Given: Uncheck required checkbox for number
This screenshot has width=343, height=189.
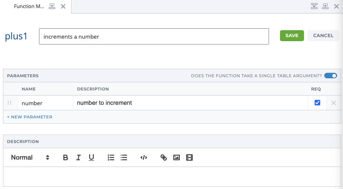Looking at the screenshot, I should [x=317, y=103].
